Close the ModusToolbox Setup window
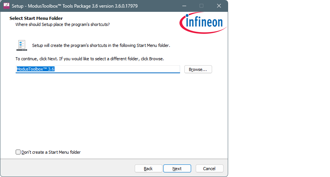This screenshot has width=330, height=177. (x=219, y=6)
